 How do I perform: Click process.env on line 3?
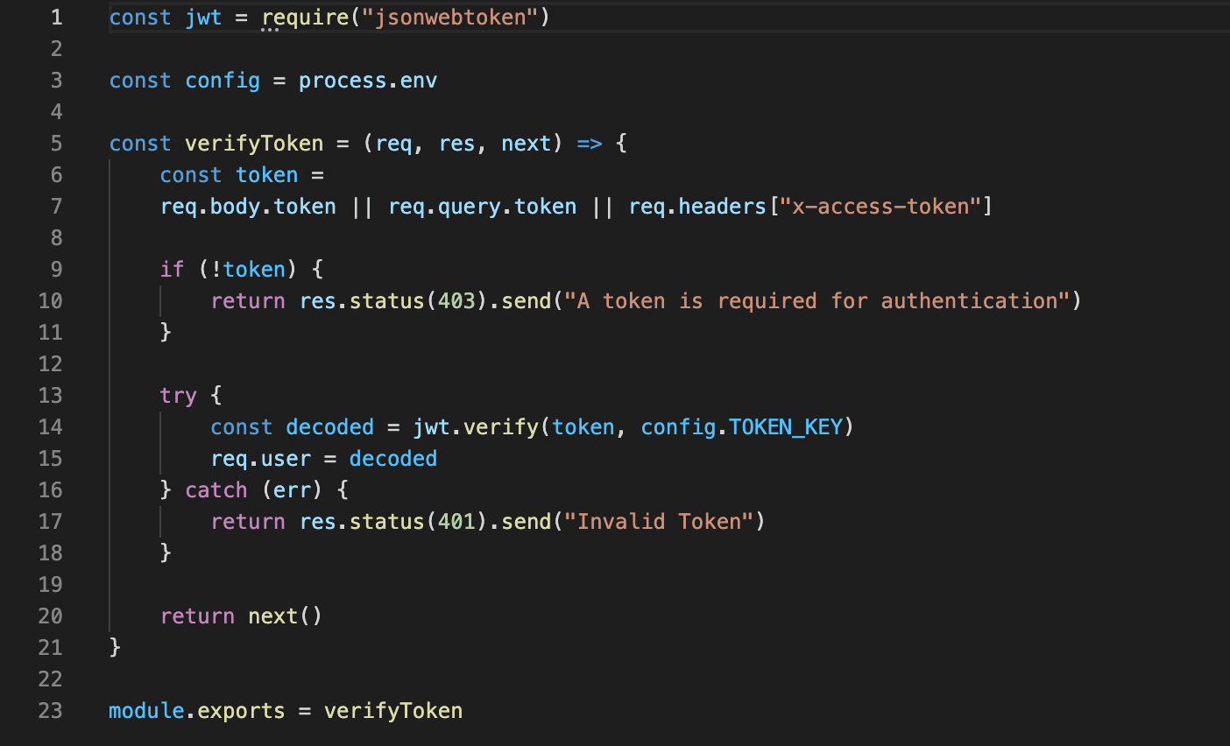(x=368, y=81)
